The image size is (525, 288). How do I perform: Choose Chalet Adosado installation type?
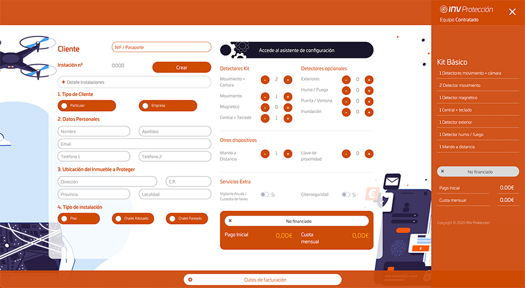[133, 218]
